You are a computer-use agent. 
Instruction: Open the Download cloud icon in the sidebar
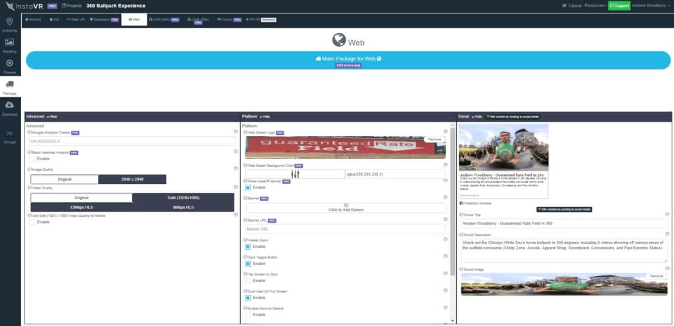(x=9, y=105)
